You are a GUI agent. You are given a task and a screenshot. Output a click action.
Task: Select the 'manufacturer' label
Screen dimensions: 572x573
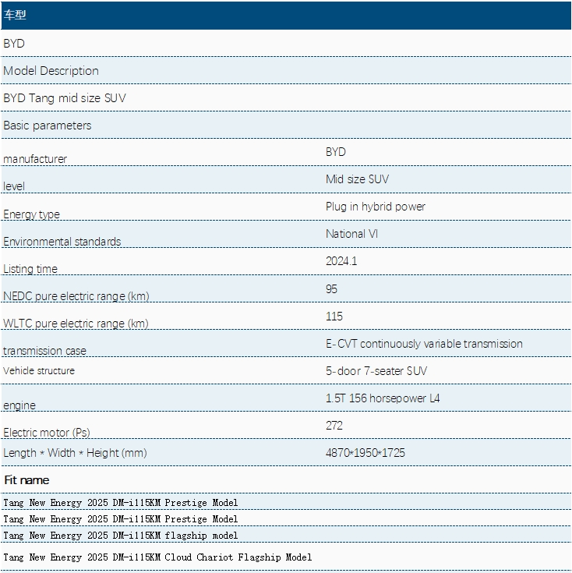click(x=35, y=159)
